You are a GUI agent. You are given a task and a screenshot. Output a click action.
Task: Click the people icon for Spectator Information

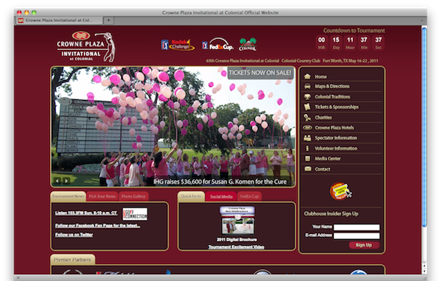click(x=307, y=138)
